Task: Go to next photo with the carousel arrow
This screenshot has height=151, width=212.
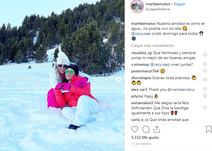Action: [x=118, y=79]
